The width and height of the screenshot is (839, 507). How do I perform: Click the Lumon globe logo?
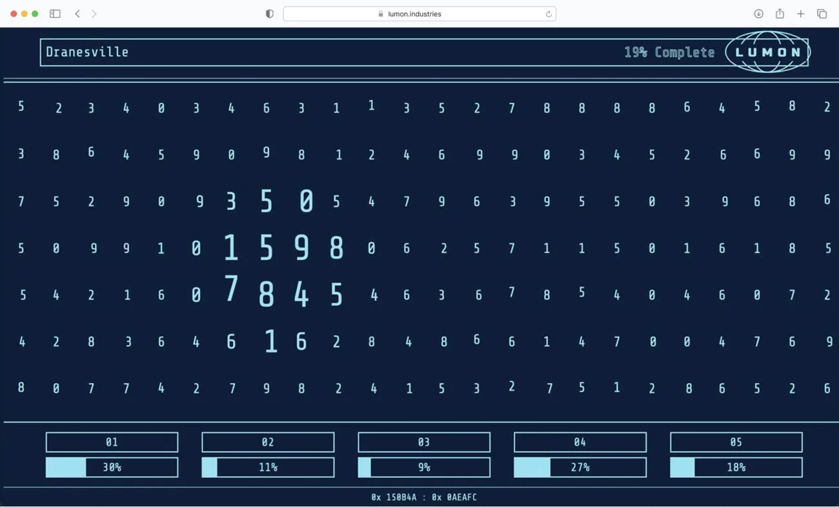767,52
